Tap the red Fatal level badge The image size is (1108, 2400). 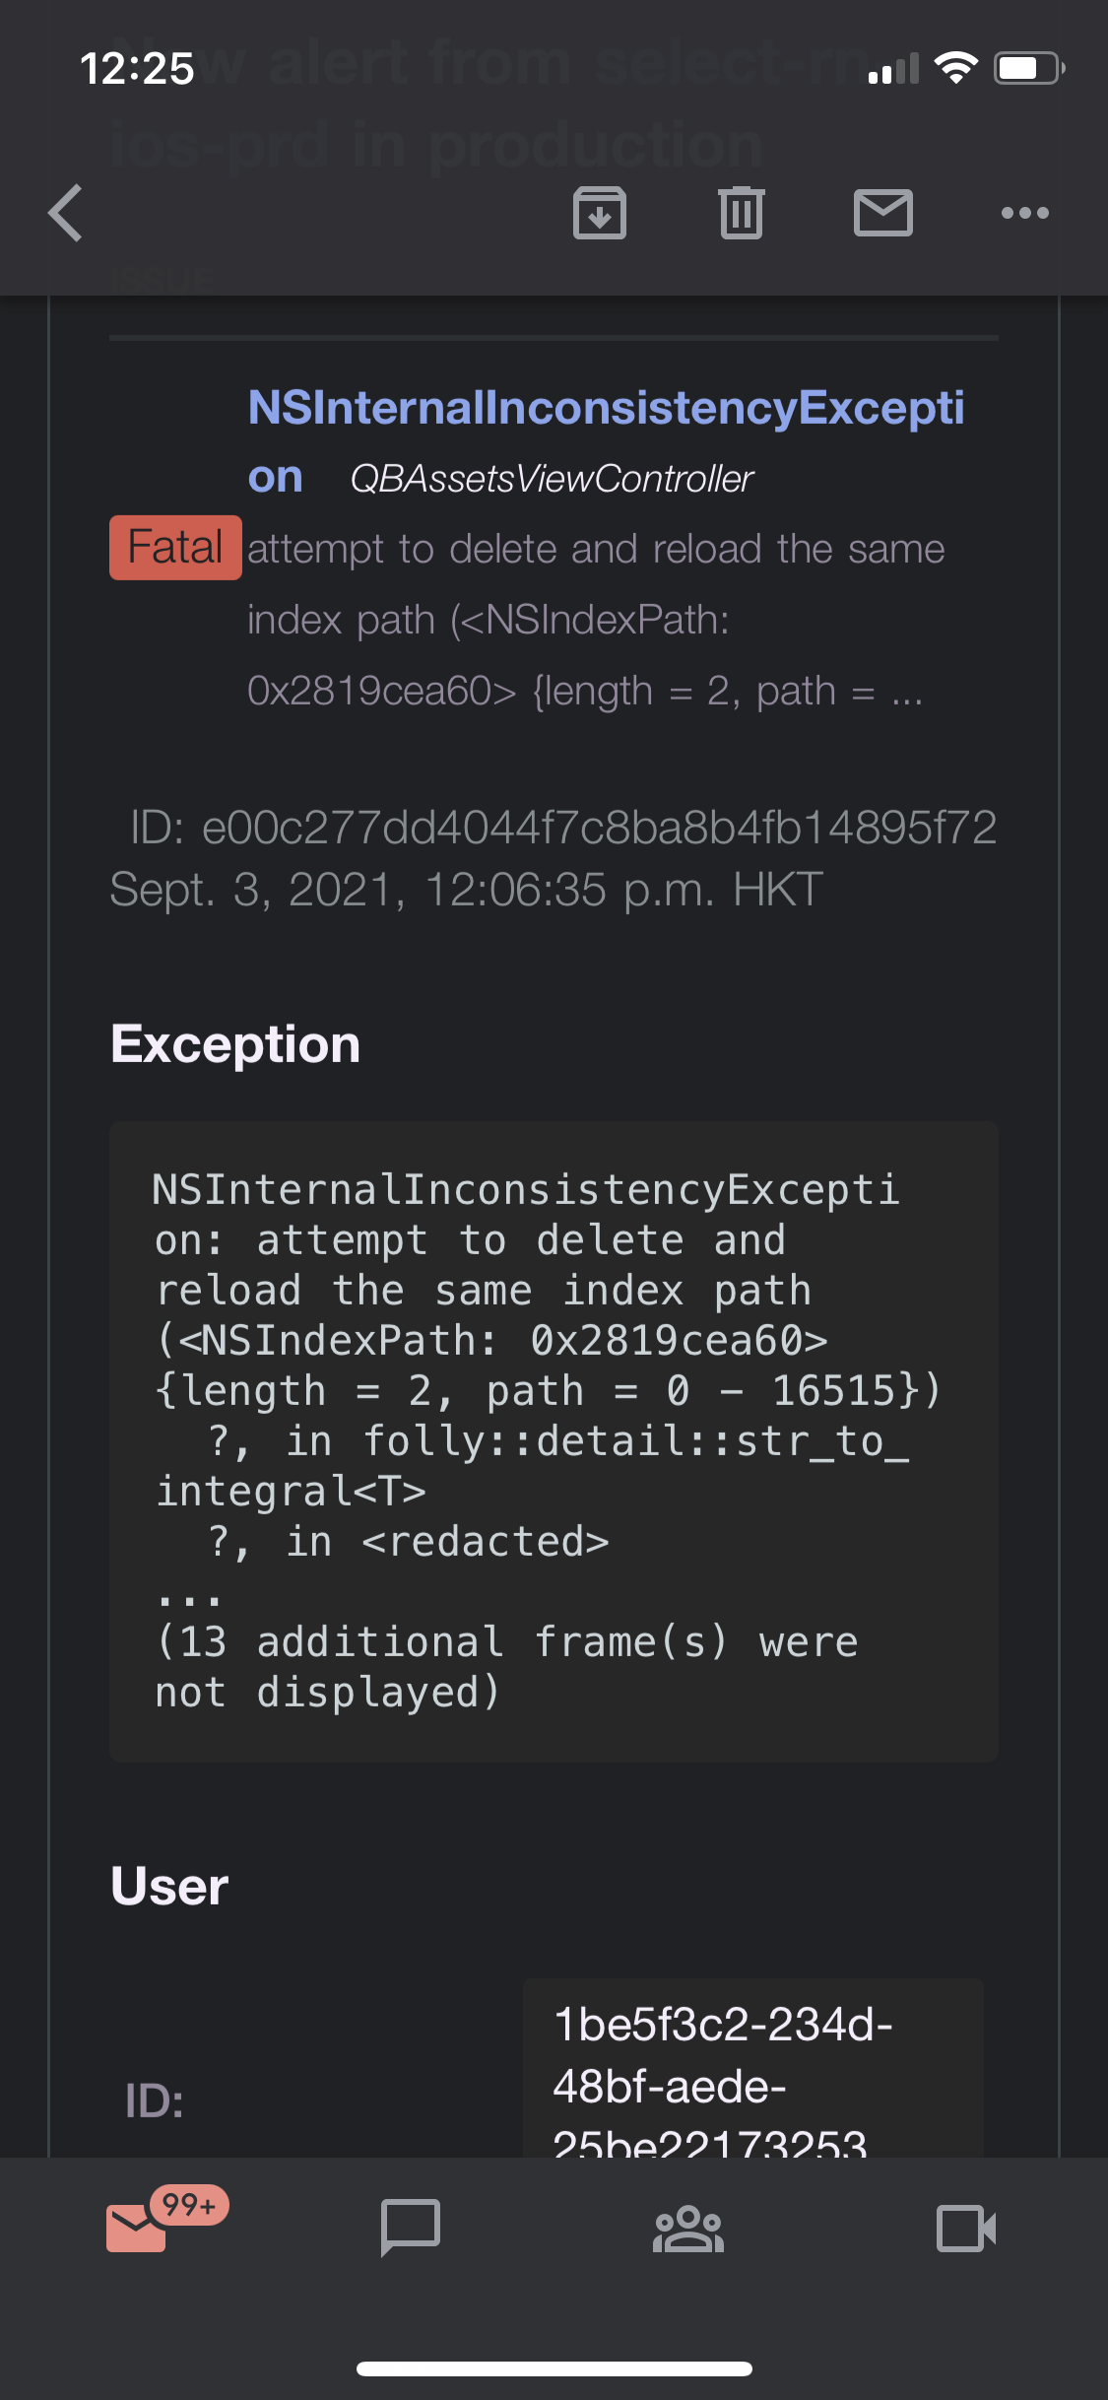175,548
